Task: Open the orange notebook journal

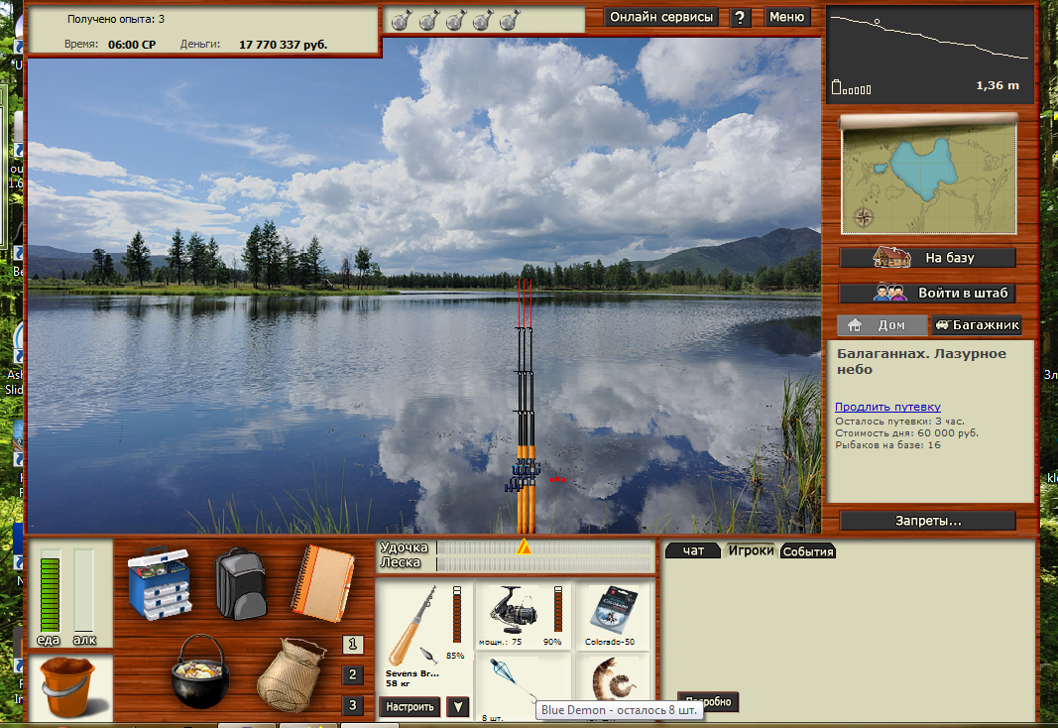Action: [322, 582]
